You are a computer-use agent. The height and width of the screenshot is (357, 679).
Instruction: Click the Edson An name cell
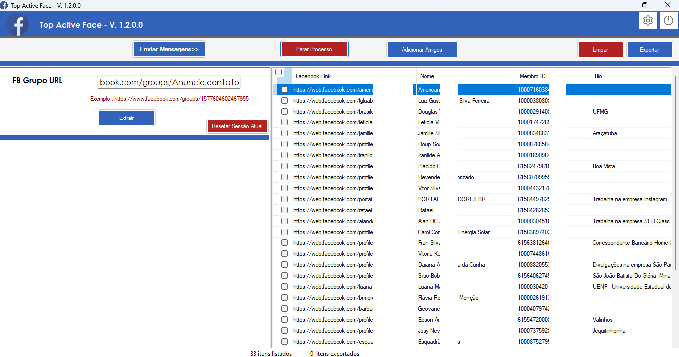(466, 320)
